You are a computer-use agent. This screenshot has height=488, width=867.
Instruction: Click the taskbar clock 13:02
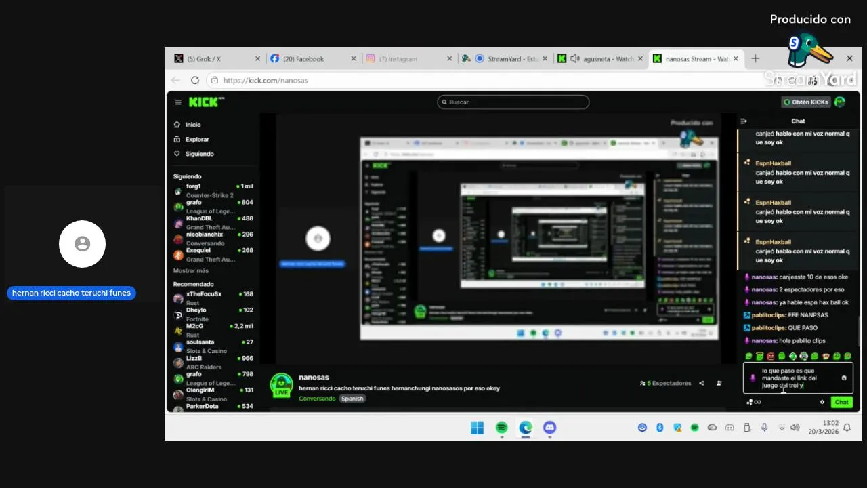(830, 423)
